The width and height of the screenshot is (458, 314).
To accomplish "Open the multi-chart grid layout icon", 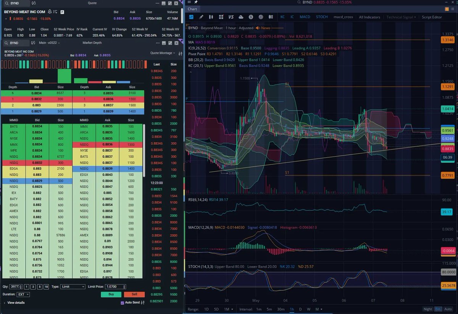I will 221,17.
